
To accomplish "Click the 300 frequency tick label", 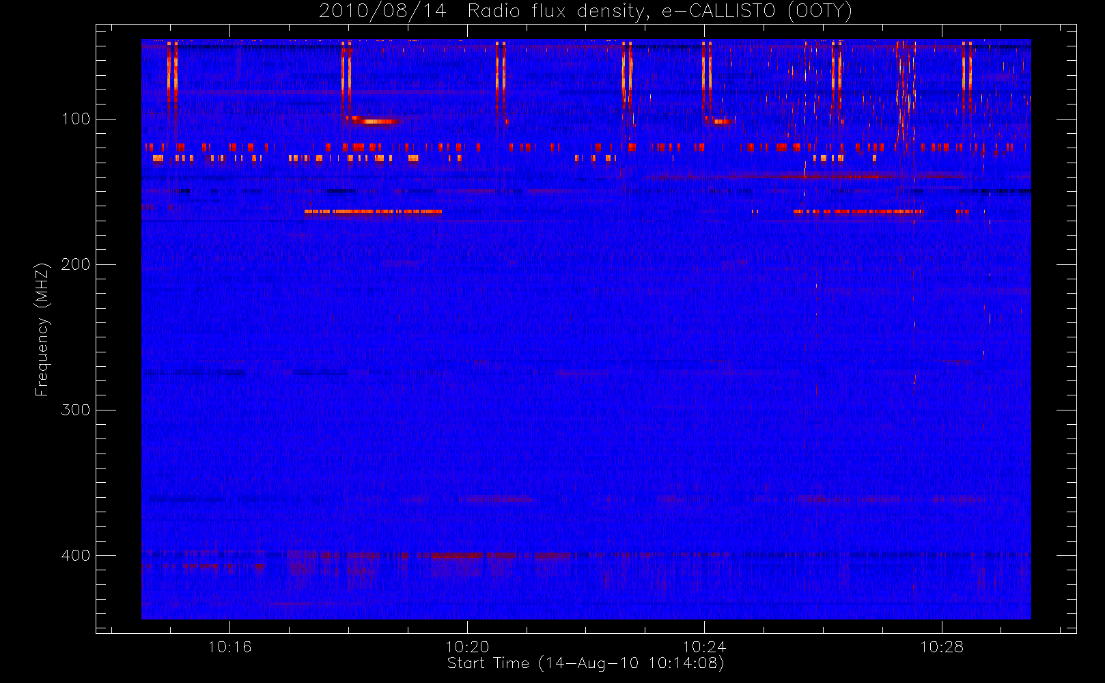I will 76,410.
